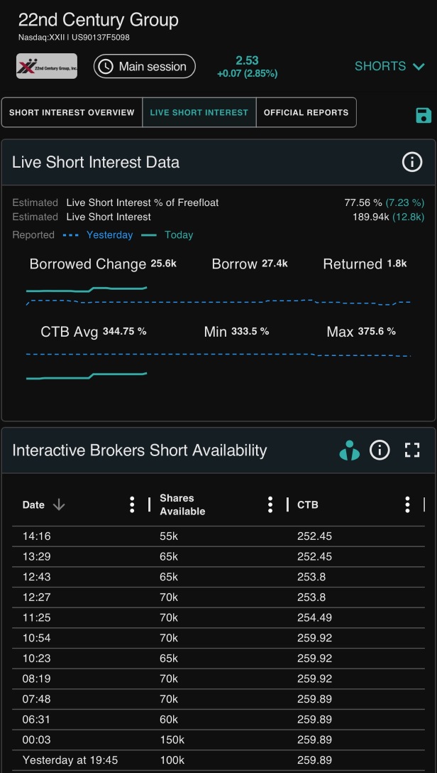437x773 pixels.
Task: Open the Official Reports tab
Action: (x=306, y=112)
